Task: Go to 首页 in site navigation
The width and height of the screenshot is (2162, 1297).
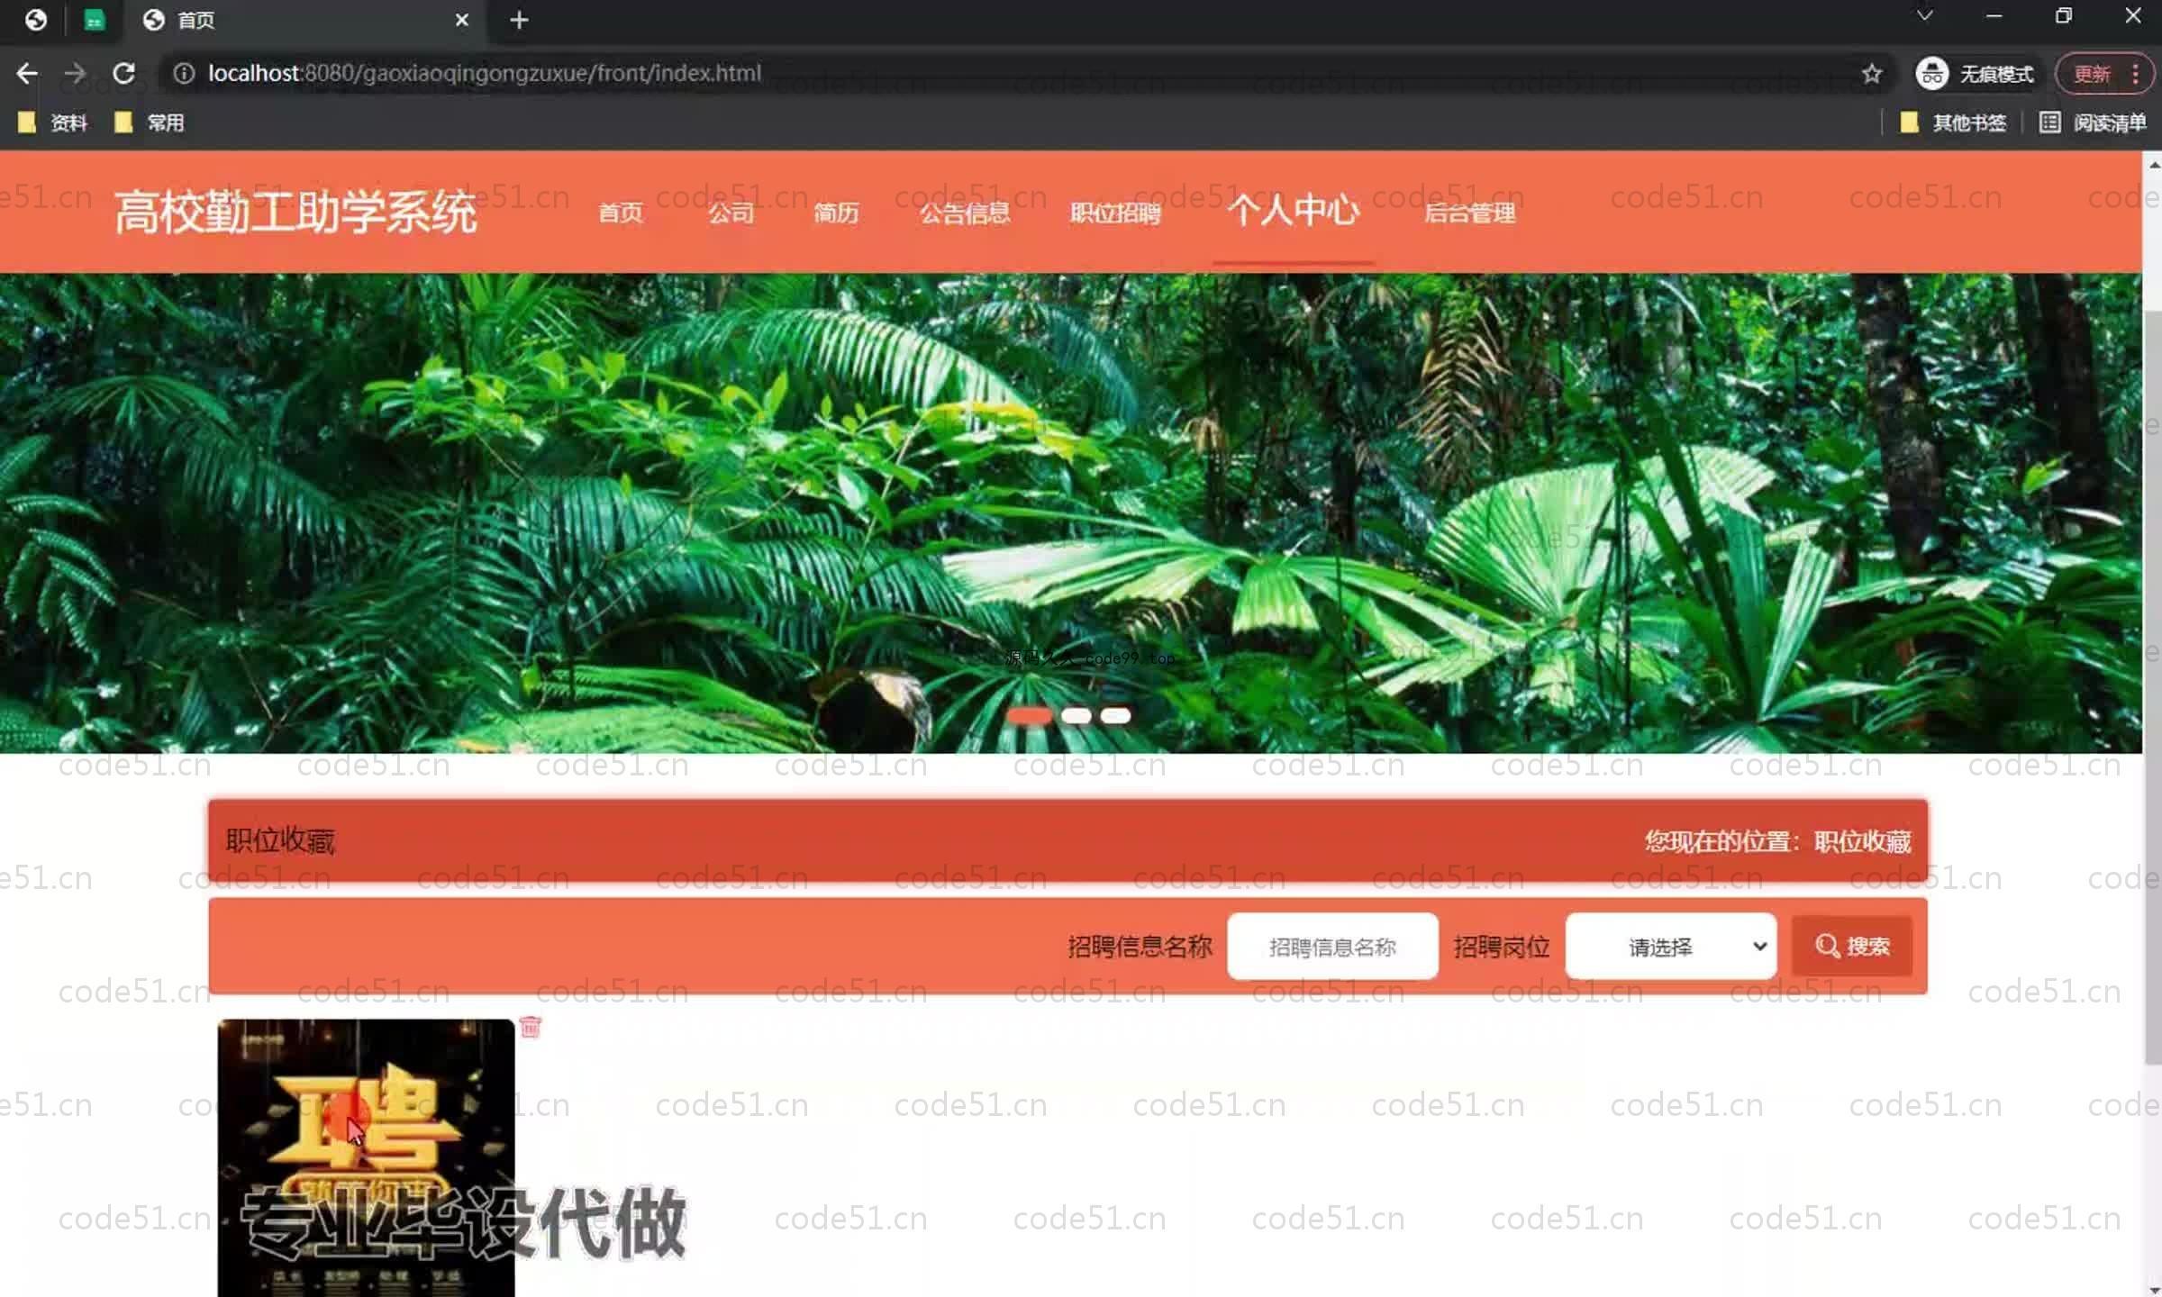Action: click(x=621, y=213)
